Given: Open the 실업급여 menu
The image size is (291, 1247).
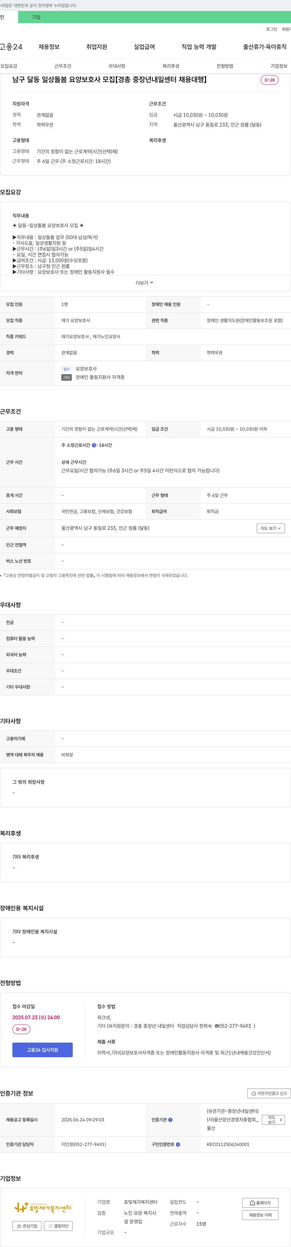Looking at the screenshot, I should tap(144, 47).
